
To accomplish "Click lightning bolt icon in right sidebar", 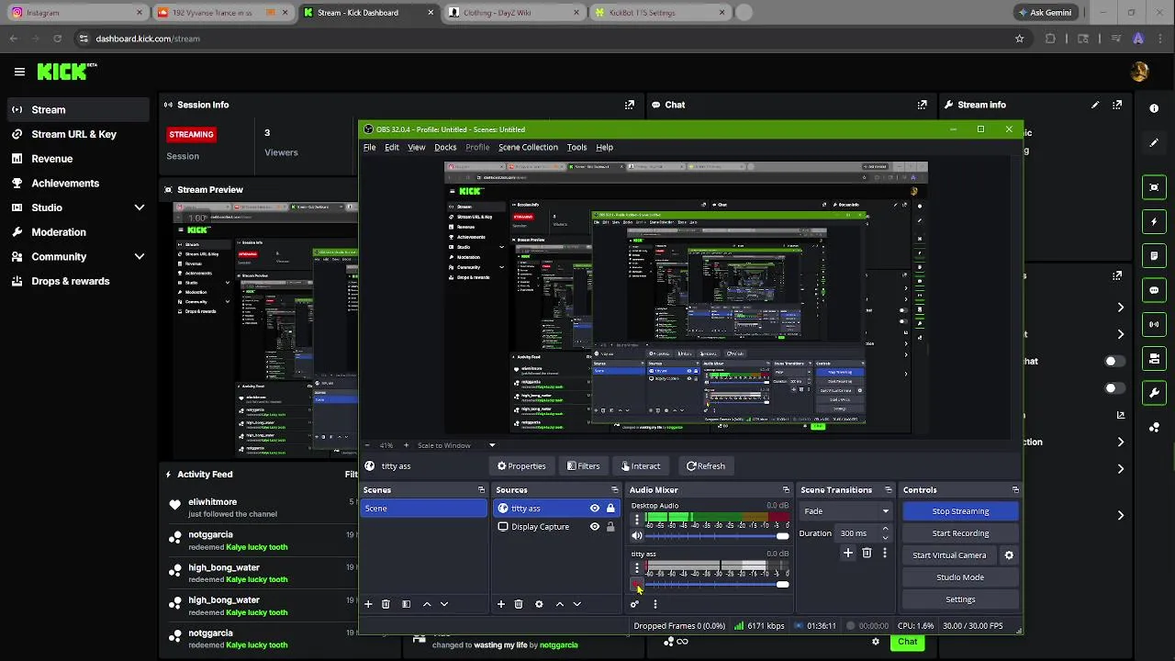I will [x=1154, y=221].
